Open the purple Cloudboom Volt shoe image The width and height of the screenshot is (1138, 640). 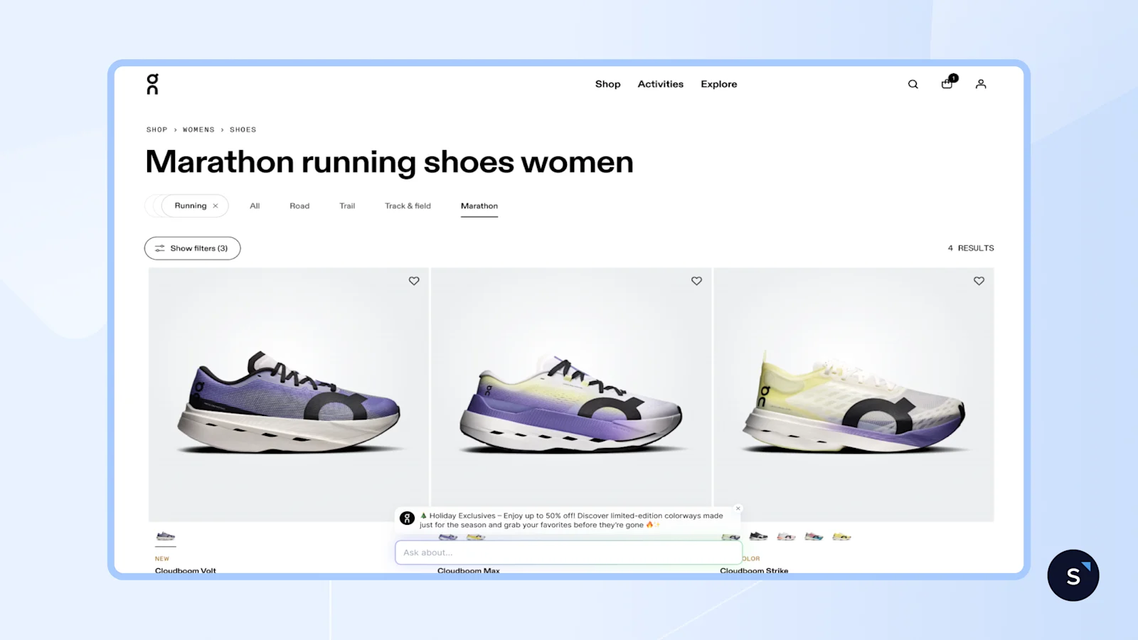(289, 395)
